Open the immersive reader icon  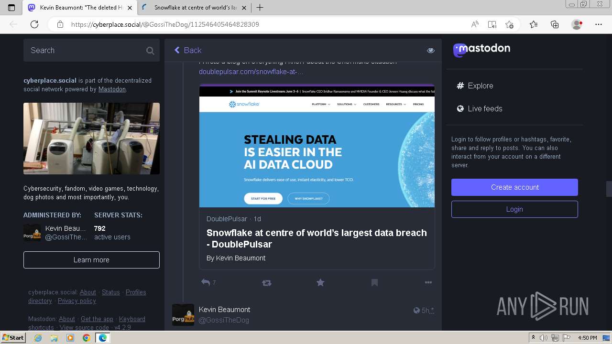[492, 24]
